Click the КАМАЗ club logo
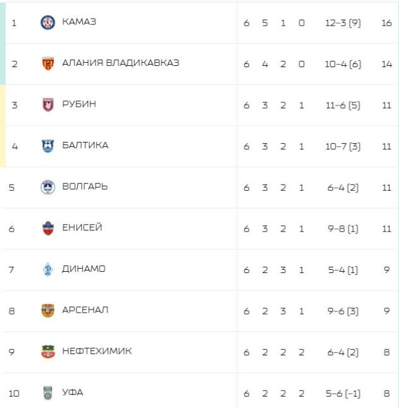Screen dimensions: 399x408 pos(48,23)
